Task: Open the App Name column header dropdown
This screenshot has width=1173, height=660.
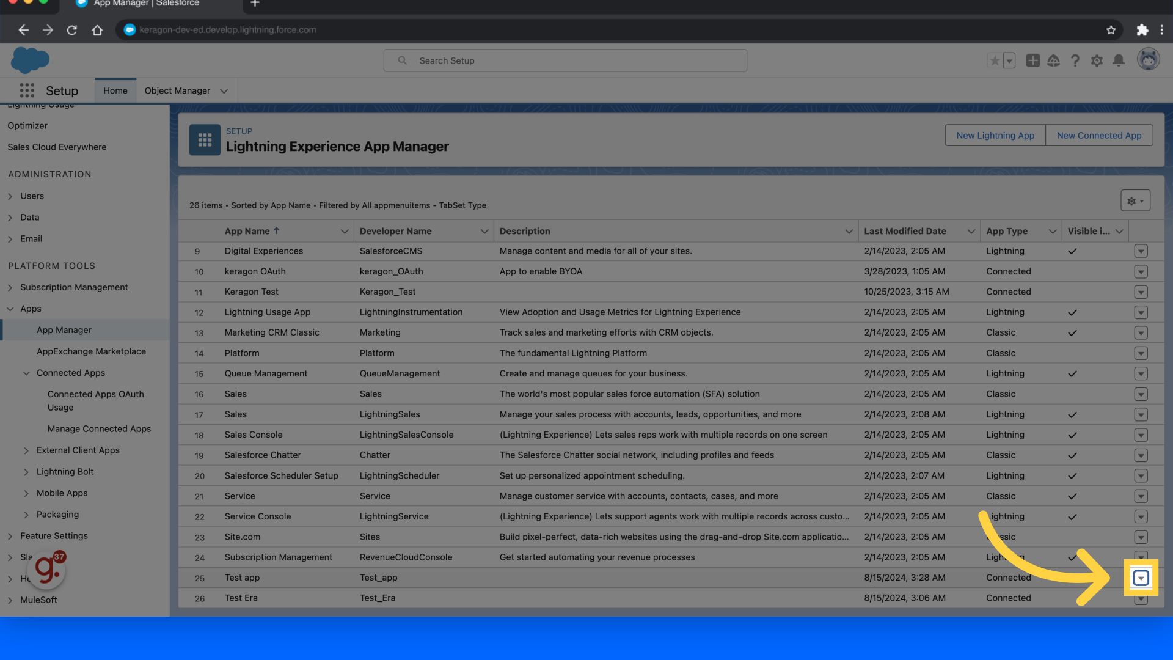Action: (x=344, y=231)
